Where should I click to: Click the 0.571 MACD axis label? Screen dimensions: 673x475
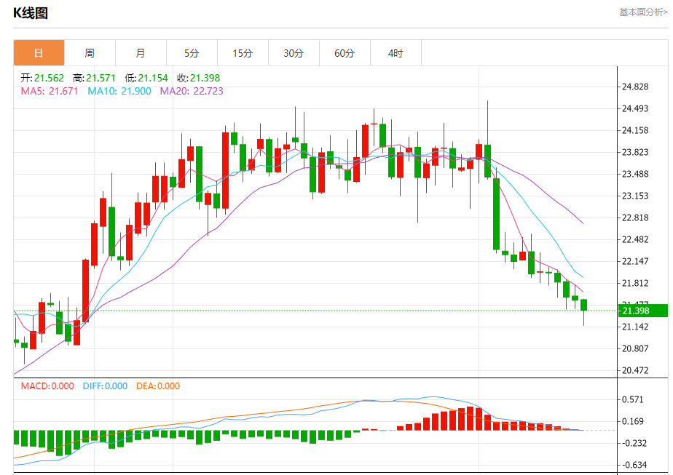point(633,399)
